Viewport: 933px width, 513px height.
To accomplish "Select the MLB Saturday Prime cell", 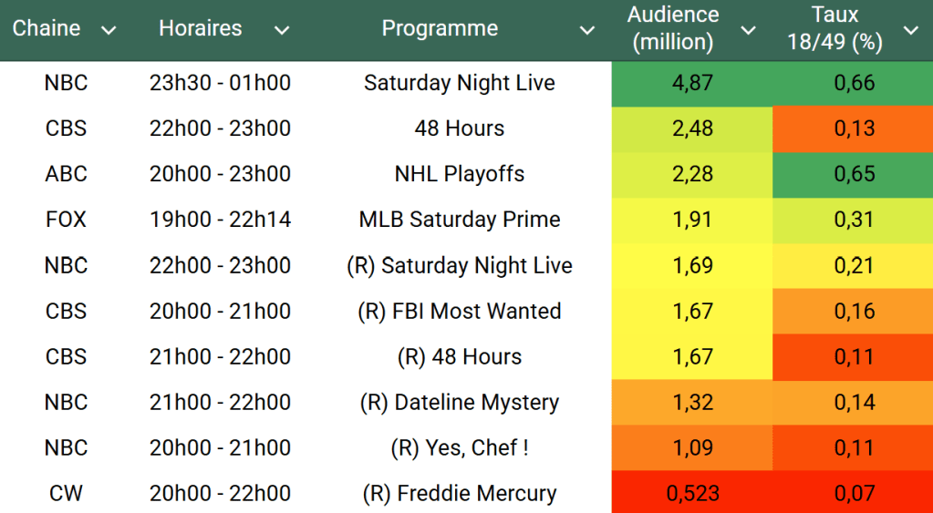I will (459, 220).
